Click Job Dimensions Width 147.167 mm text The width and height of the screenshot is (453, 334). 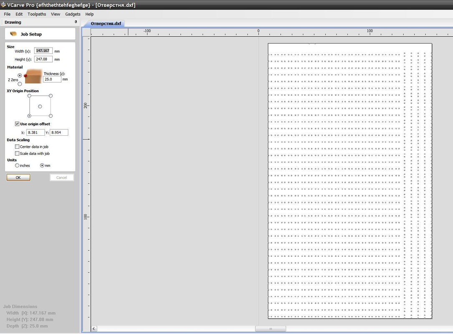pyautogui.click(x=31, y=313)
